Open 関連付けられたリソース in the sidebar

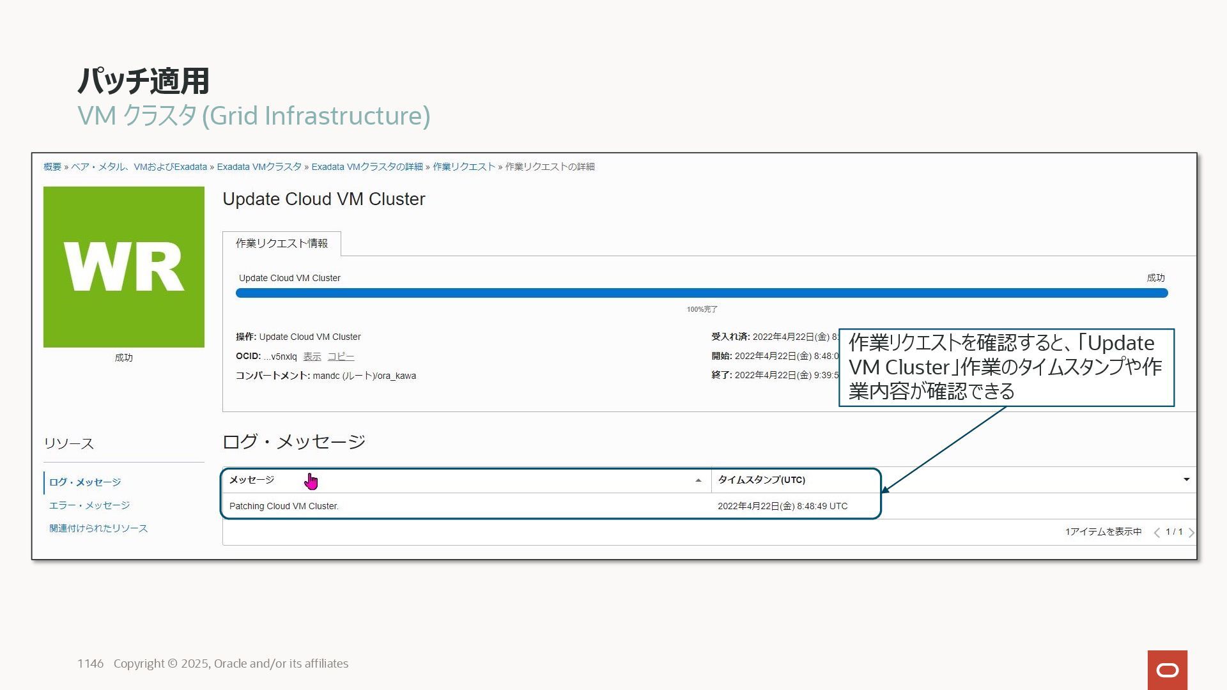point(98,528)
